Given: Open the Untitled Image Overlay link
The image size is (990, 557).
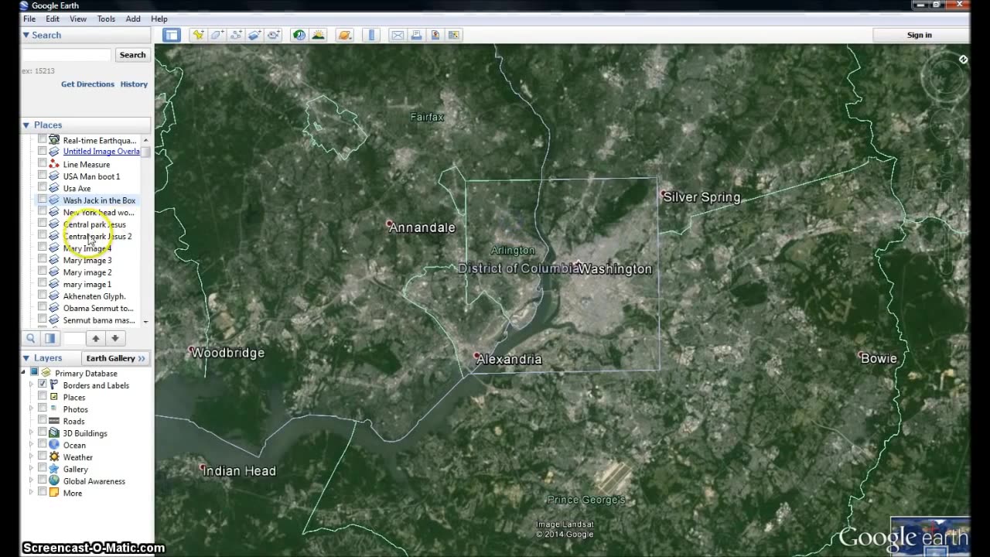Looking at the screenshot, I should (x=101, y=152).
